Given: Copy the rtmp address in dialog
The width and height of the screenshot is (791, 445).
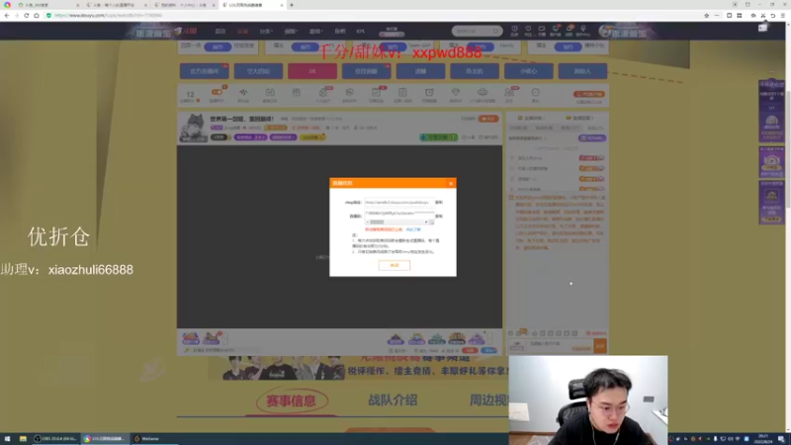Looking at the screenshot, I should [439, 203].
